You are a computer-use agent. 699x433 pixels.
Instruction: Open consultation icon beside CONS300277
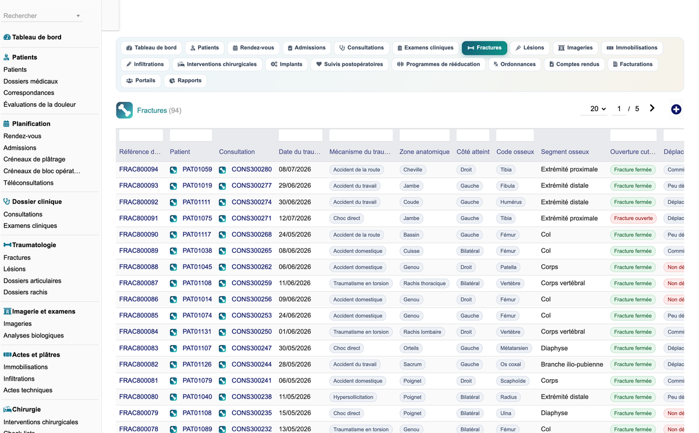223,186
